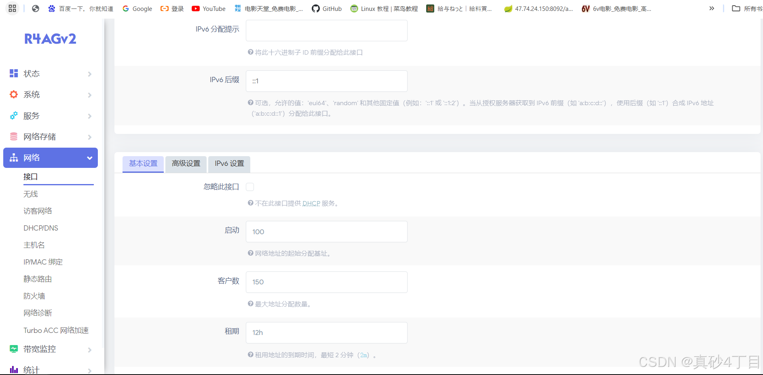Open the 給与ねっと bookmark
This screenshot has height=375, width=763.
459,8
